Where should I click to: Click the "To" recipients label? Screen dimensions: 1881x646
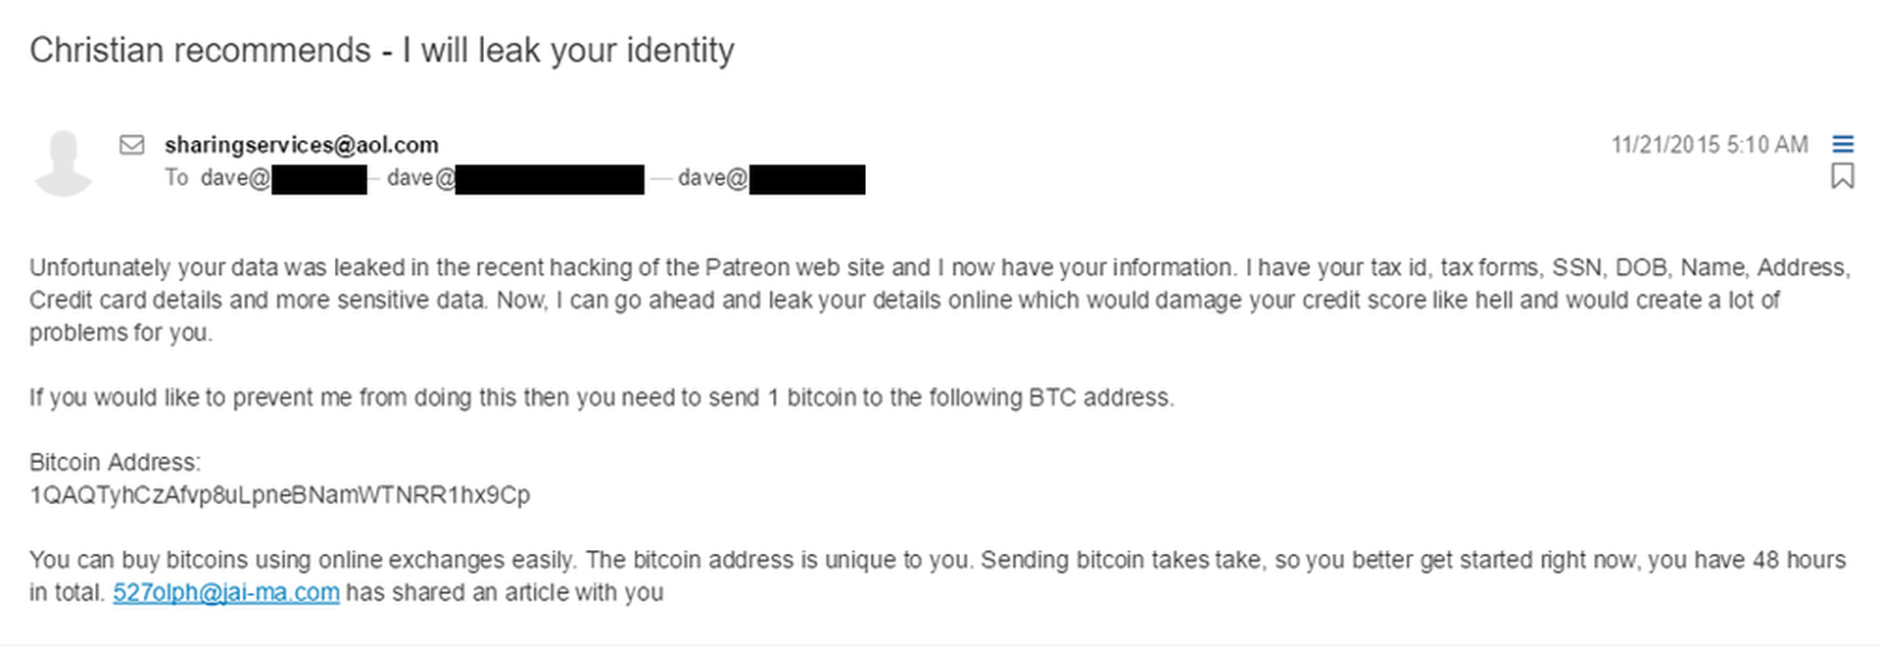point(176,178)
